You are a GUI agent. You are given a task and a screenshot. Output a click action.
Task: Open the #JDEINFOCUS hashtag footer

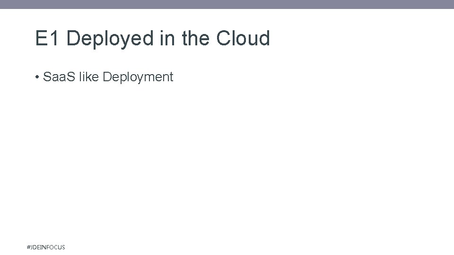[46, 247]
